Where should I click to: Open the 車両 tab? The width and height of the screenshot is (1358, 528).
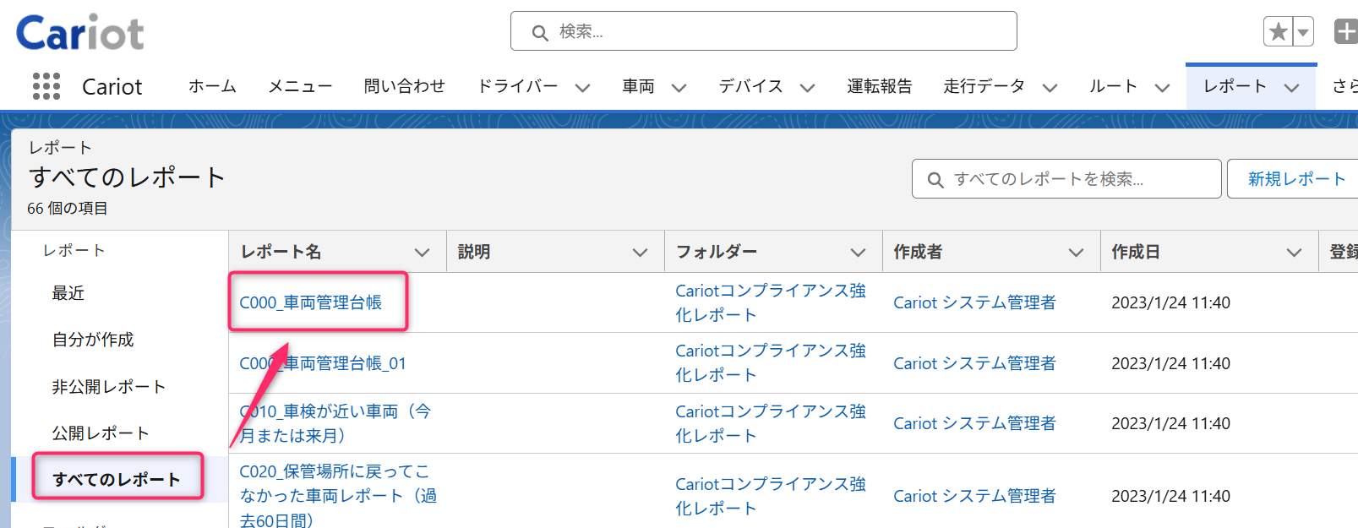[638, 86]
